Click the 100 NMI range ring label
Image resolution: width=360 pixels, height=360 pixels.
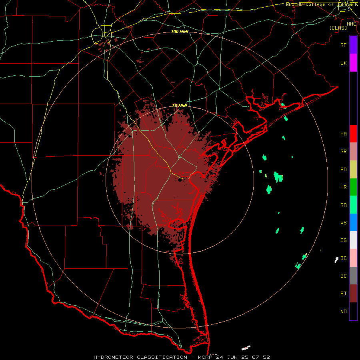[180, 32]
